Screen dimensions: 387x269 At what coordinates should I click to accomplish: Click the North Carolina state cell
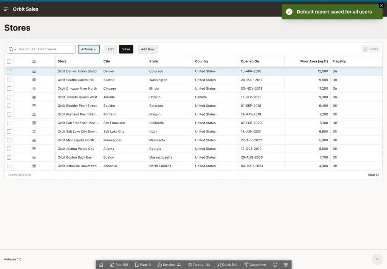click(170, 166)
